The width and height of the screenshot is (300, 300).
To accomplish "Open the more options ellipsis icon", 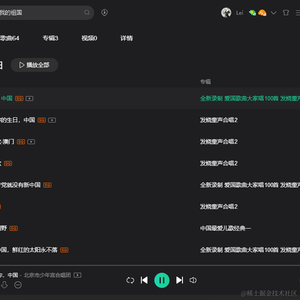I will click(x=18, y=285).
